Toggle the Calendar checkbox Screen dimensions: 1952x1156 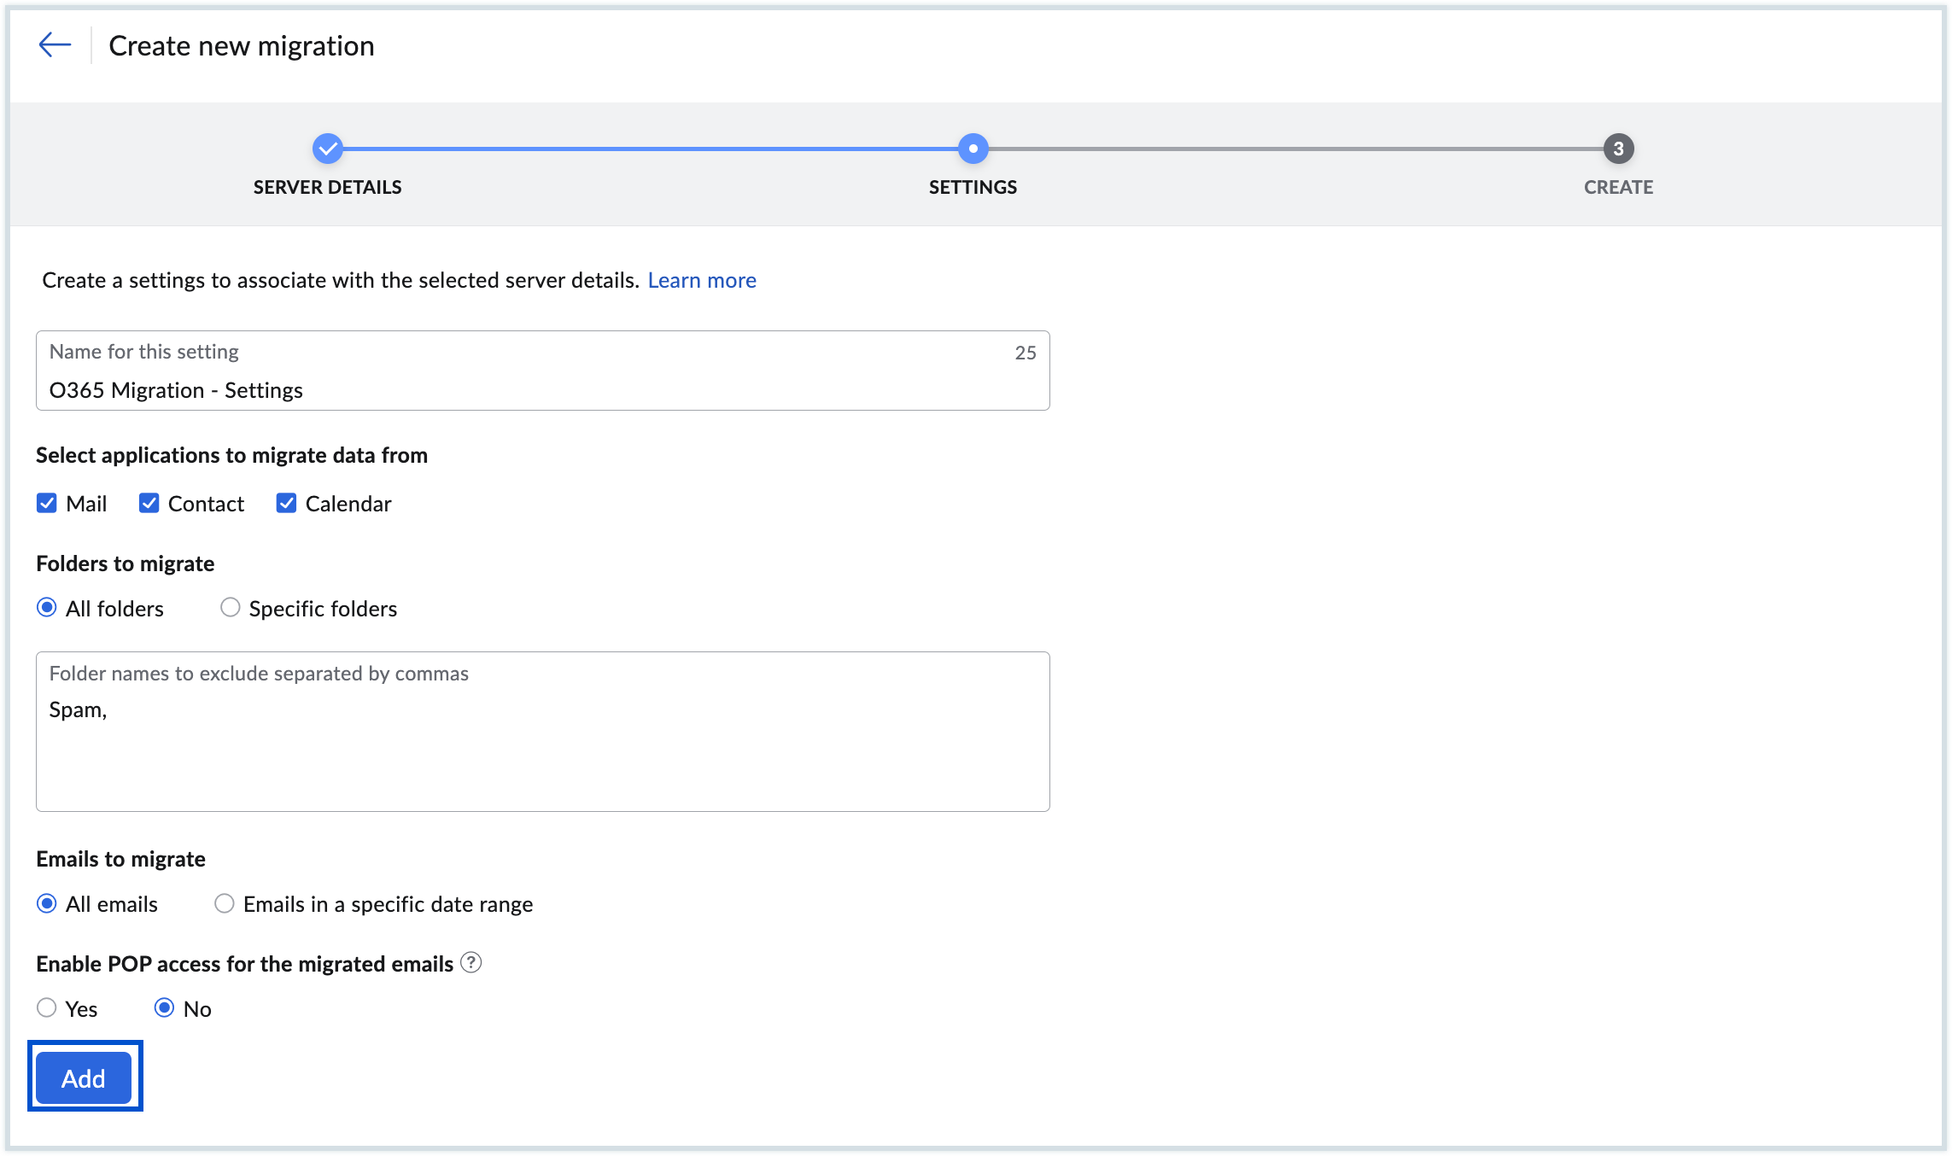coord(286,504)
